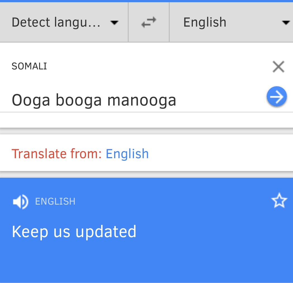Screen dimensions: 293x283
Task: Click the ENGLISH label in result panel
Action: point(55,202)
